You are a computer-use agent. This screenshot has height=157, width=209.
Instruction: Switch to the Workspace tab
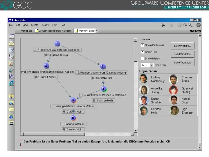point(26,31)
